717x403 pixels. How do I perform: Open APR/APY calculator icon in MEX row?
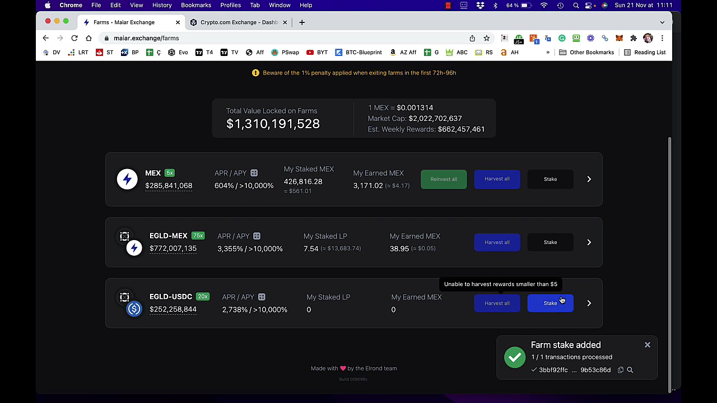pyautogui.click(x=254, y=173)
